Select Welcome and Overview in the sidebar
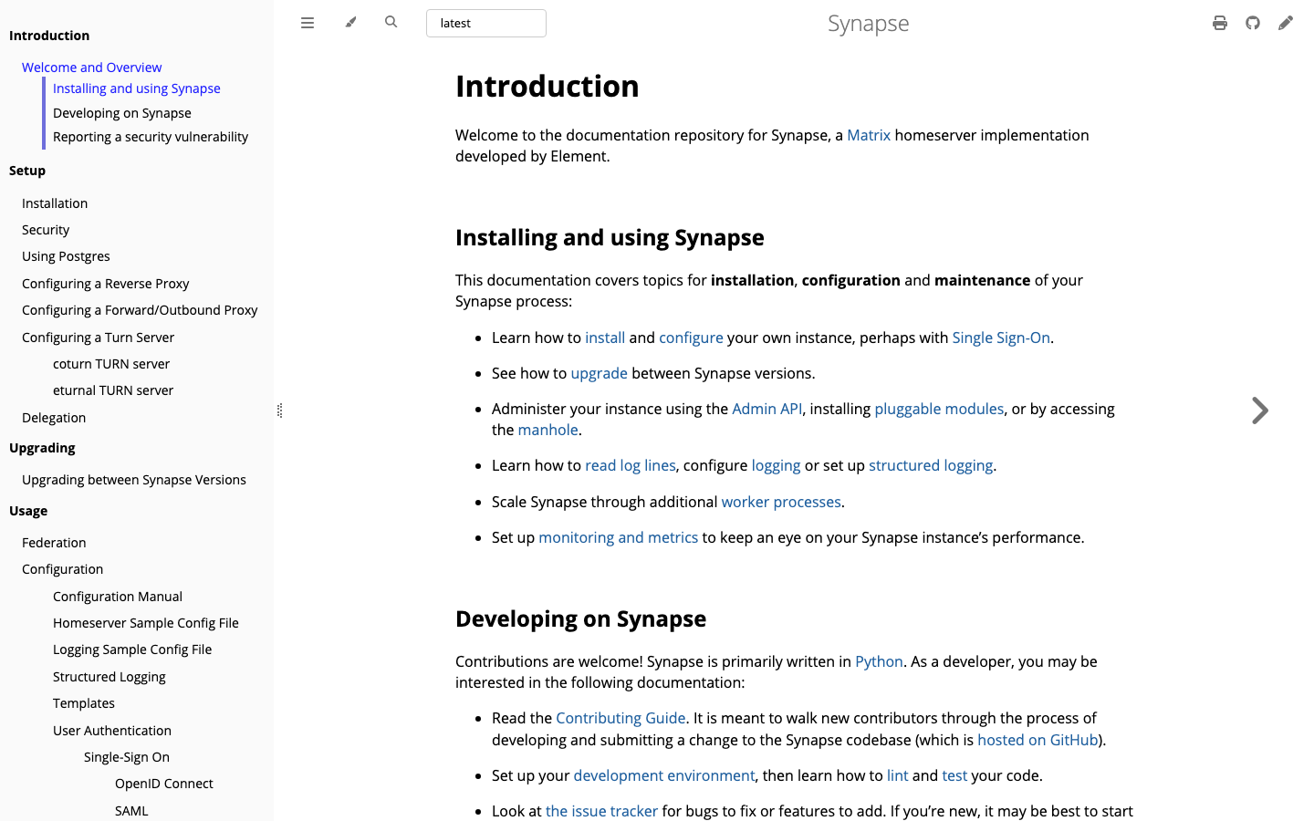Viewport: 1314px width, 821px height. (91, 67)
